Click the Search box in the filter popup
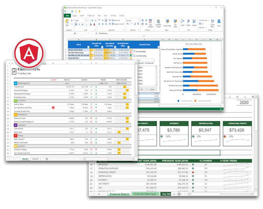The image size is (263, 209). 146,60
